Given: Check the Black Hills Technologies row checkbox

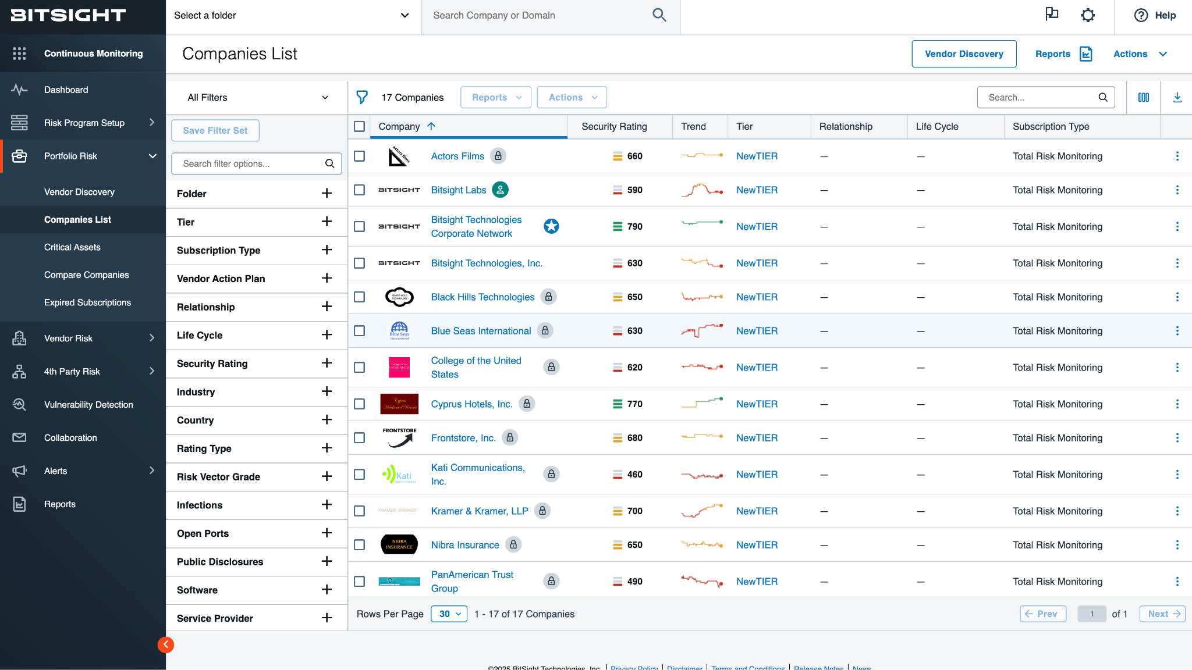Looking at the screenshot, I should [359, 297].
